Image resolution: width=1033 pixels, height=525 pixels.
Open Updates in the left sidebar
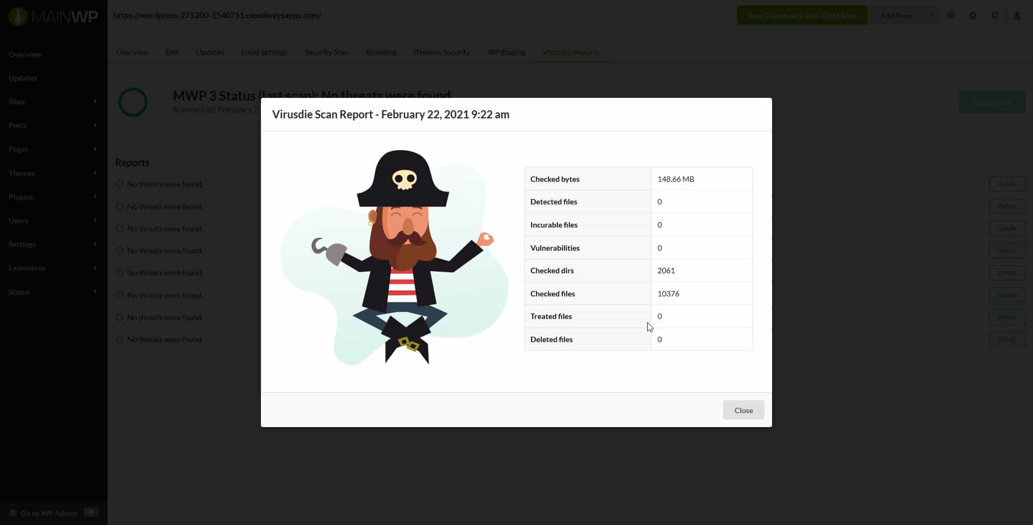23,78
